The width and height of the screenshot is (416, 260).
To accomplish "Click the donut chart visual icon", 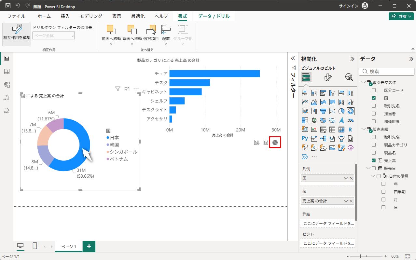I will point(351,111).
